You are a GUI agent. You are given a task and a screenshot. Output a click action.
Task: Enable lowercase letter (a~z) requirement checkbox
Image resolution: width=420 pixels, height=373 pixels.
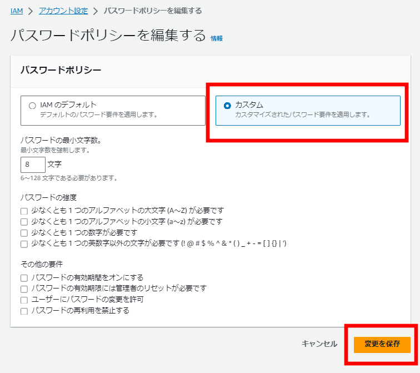coord(24,222)
